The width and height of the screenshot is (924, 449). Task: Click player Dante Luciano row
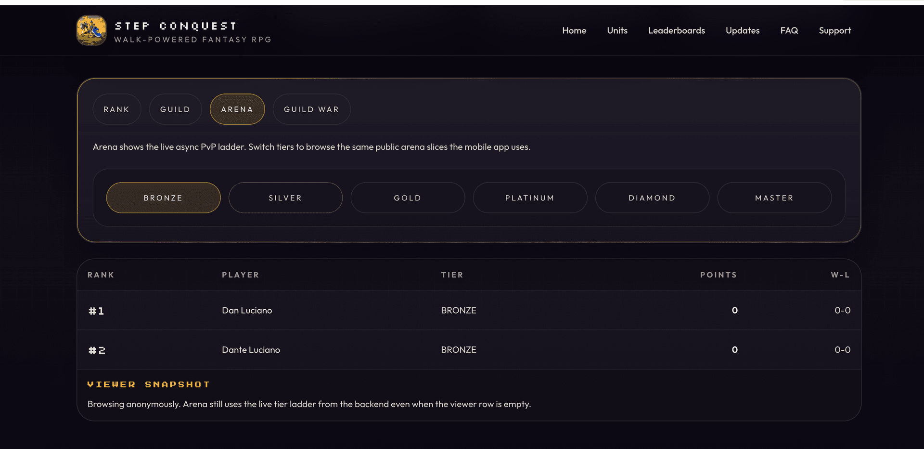pyautogui.click(x=469, y=350)
